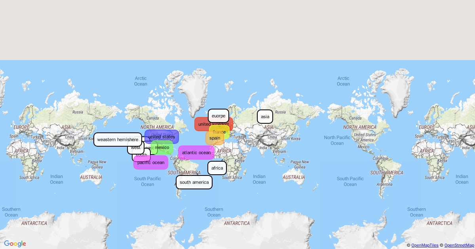Image resolution: width=475 pixels, height=249 pixels.
Task: Open the OpenMapTiles attribution link
Action: pyautogui.click(x=425, y=245)
